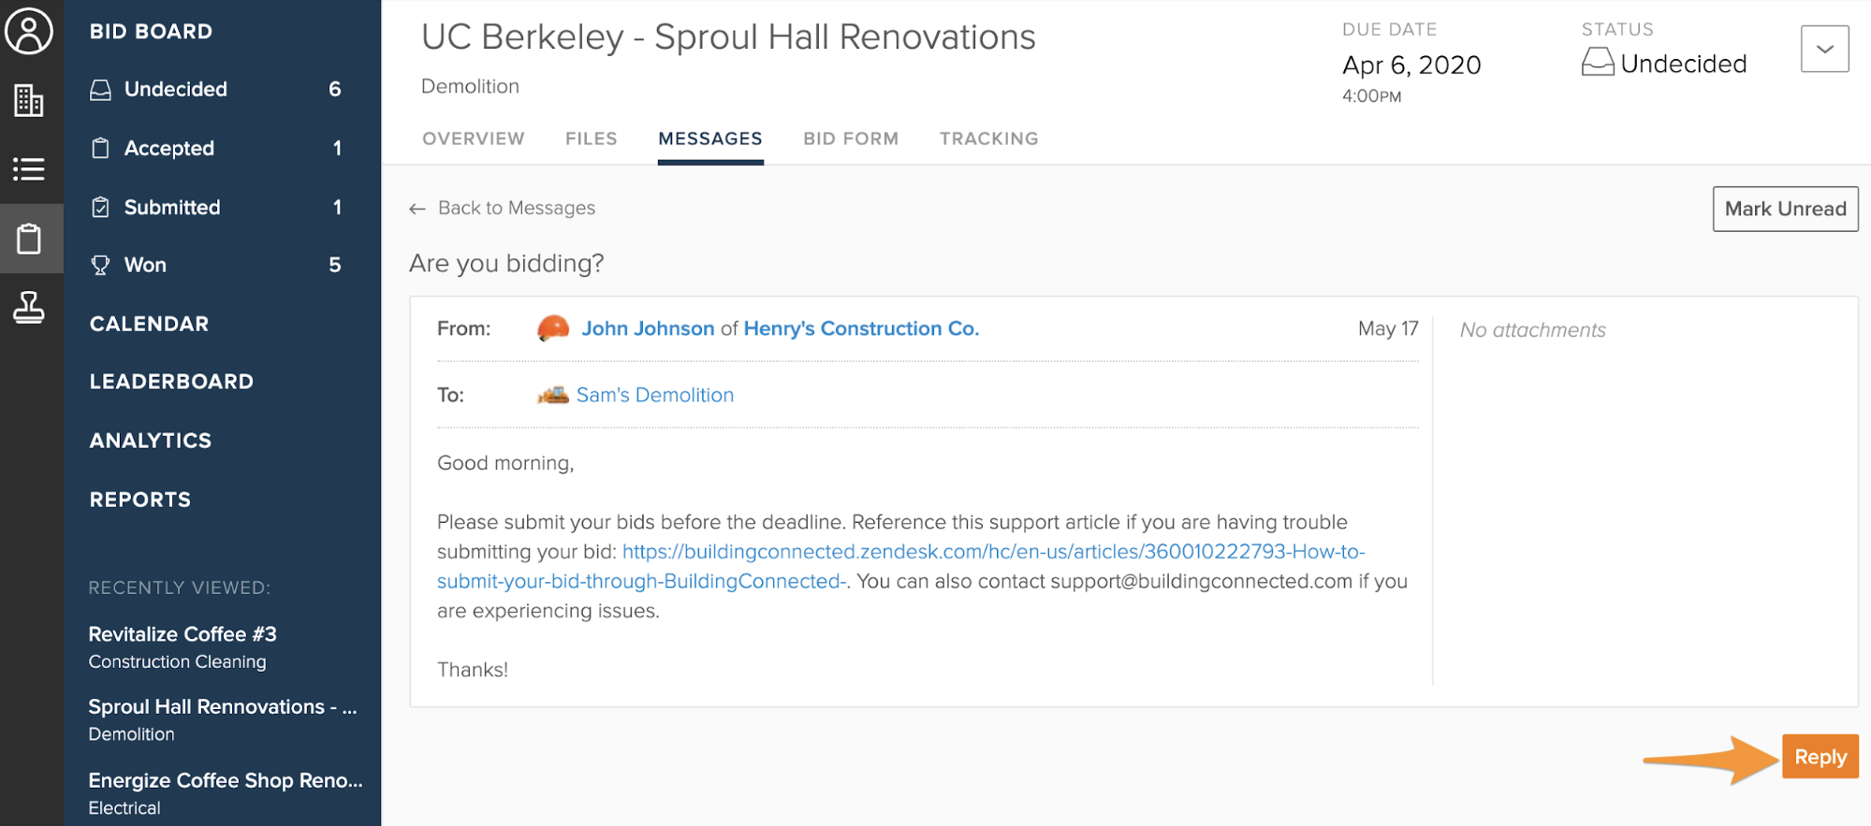The width and height of the screenshot is (1871, 826).
Task: Select the clipboard bid board icon
Action: point(29,239)
